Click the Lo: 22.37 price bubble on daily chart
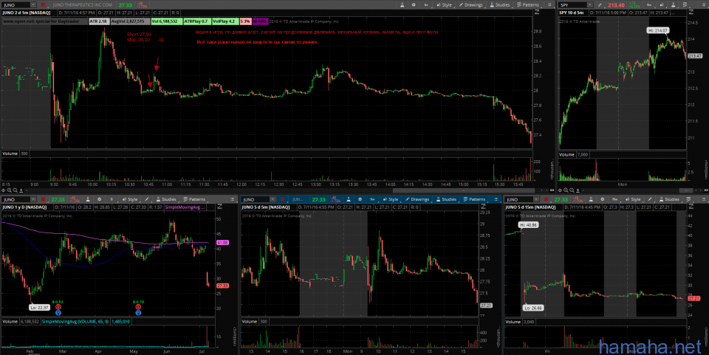This screenshot has height=355, width=709. point(39,307)
